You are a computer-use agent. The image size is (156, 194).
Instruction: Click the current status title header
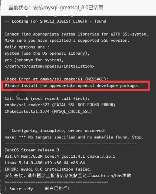56,8
